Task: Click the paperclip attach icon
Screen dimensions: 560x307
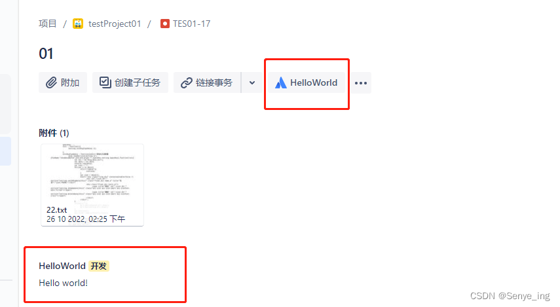Action: pos(51,82)
